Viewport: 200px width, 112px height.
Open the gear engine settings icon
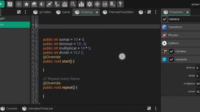click(90, 4)
